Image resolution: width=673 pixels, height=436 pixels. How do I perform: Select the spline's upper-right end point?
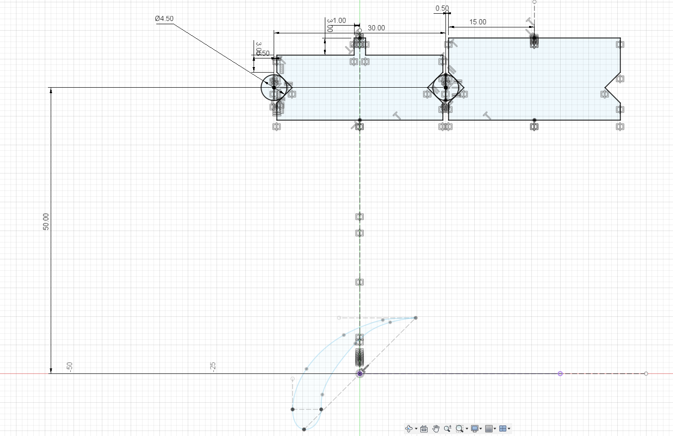(415, 318)
